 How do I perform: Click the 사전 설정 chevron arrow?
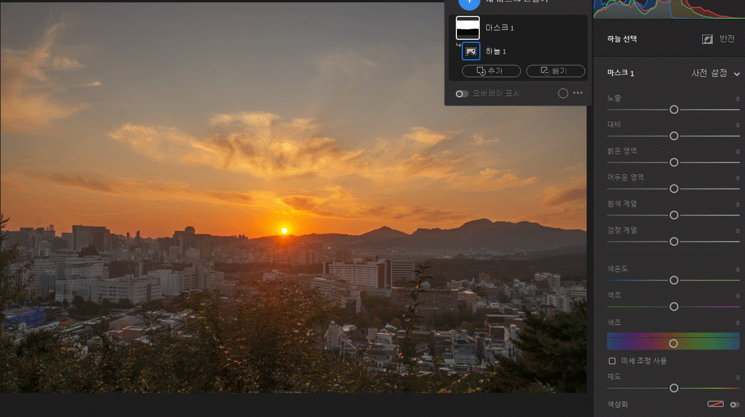click(x=737, y=74)
